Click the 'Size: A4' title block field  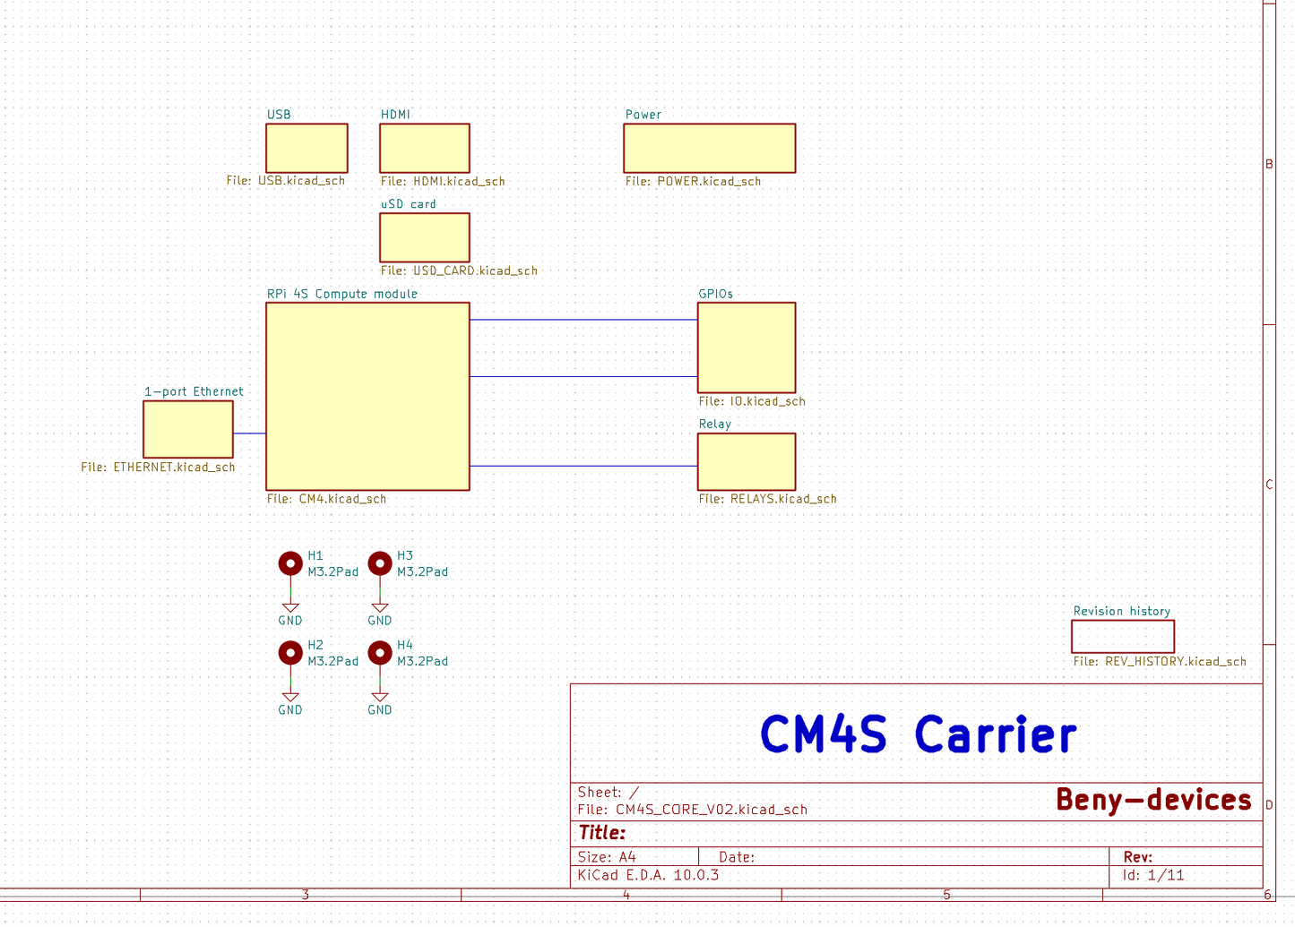607,857
